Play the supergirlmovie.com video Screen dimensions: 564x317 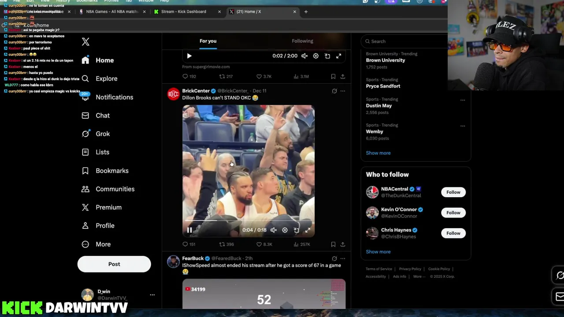[189, 56]
